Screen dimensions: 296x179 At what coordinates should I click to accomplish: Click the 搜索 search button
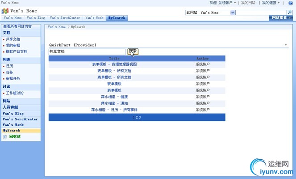point(133,51)
